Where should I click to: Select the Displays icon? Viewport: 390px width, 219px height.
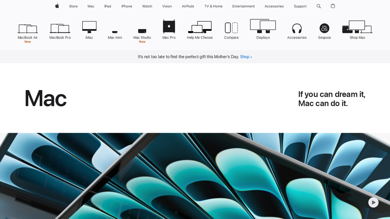point(263,26)
